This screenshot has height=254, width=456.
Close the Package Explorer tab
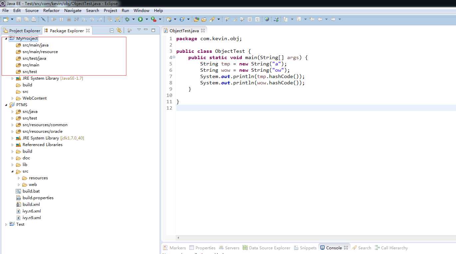pyautogui.click(x=88, y=31)
